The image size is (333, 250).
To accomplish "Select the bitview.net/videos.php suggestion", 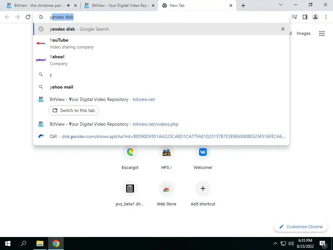I will [161, 124].
